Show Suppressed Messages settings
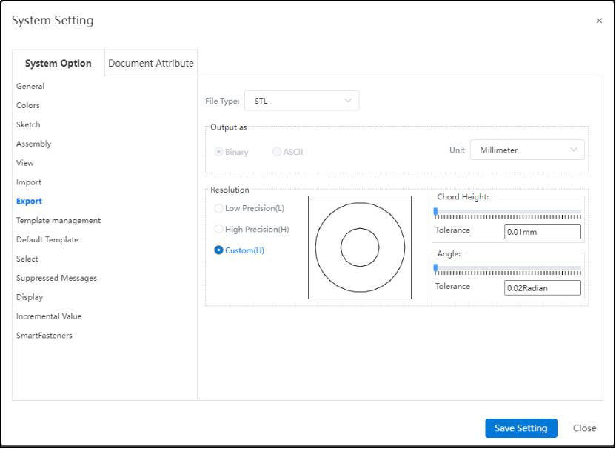Screen dimensions: 616x449 pos(56,278)
